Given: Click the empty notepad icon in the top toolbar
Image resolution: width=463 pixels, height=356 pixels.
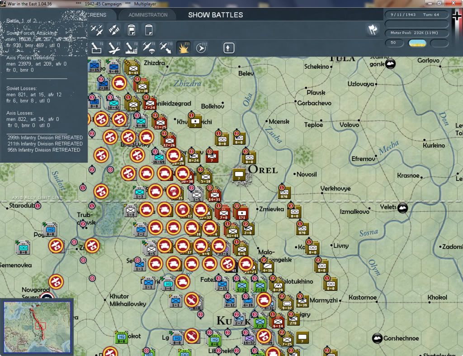Looking at the screenshot, I should (149, 30).
